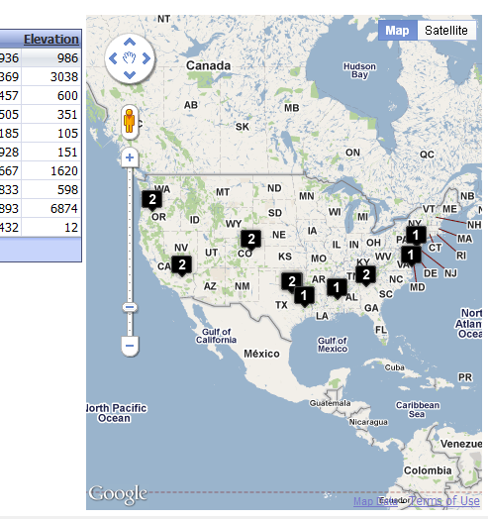Zoom in with the plus button
Screen dimensions: 488x519
coord(130,157)
